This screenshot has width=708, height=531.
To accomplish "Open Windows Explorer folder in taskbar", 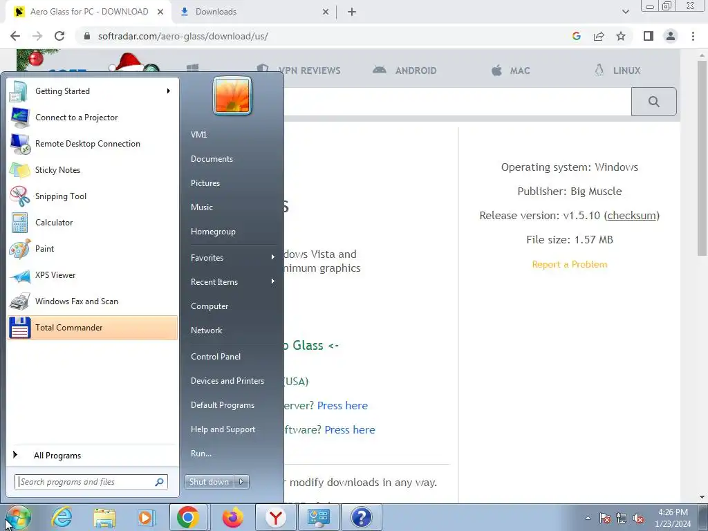I will pos(104,517).
